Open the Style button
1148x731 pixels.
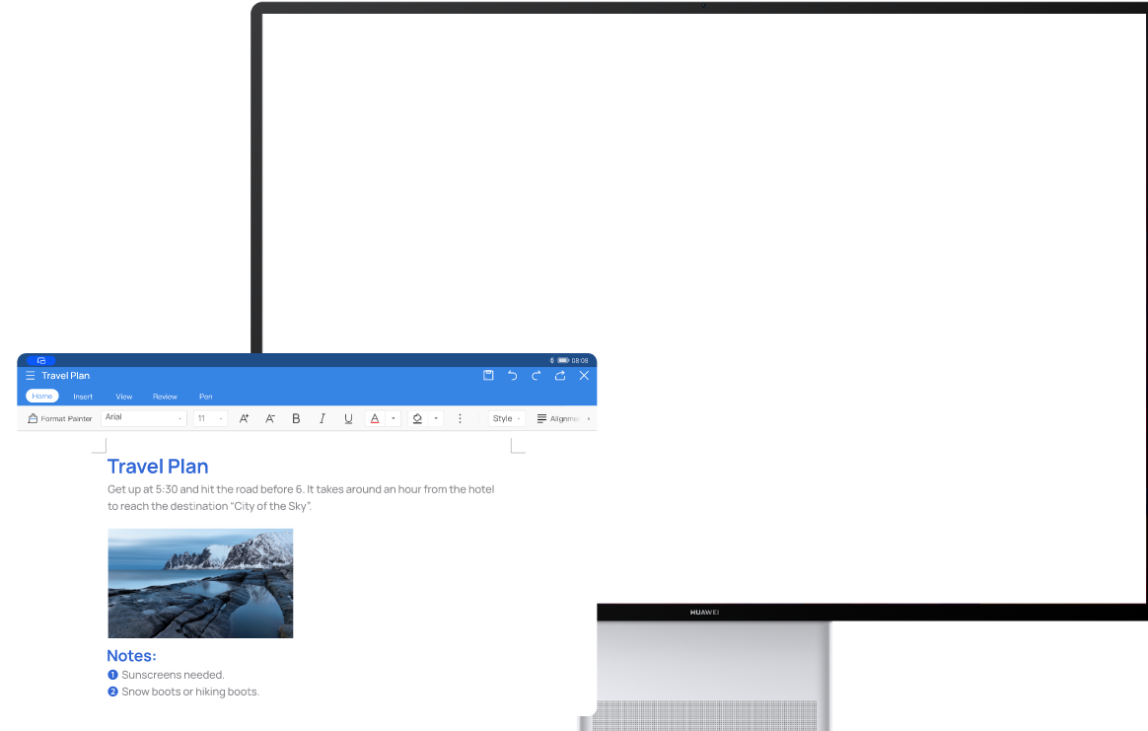coord(506,418)
